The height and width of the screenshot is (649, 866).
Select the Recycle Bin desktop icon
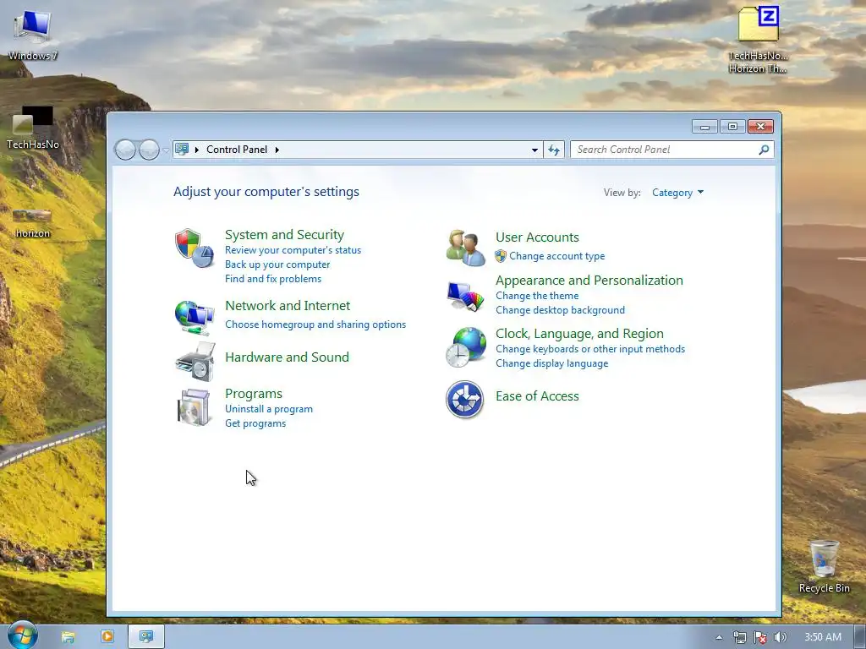(x=824, y=566)
